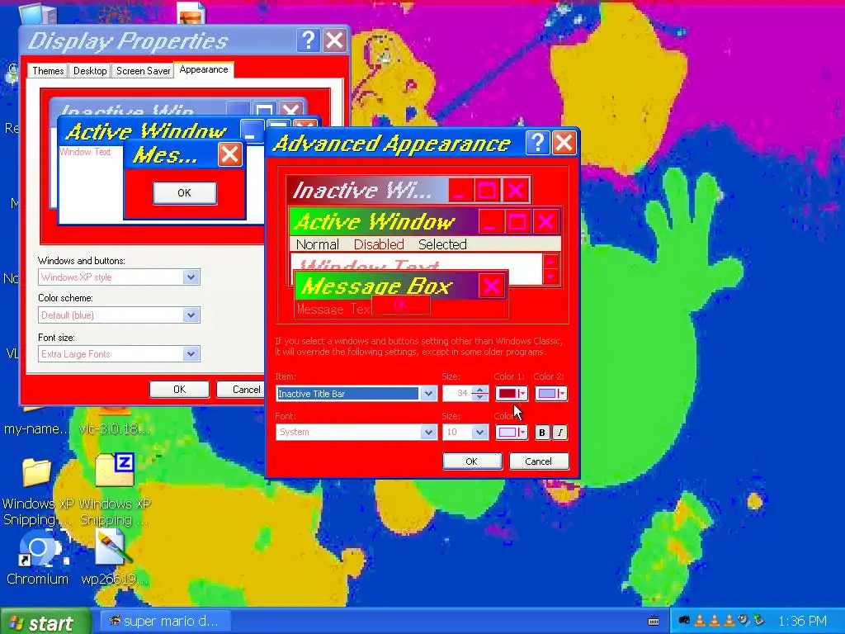This screenshot has height=634, width=845.
Task: Click the Normal menu item in preview
Action: (x=317, y=244)
